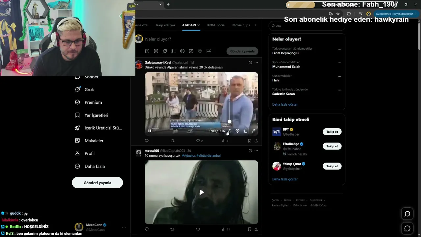
Task: Toggle fullscreen on the playing video
Action: coord(253,131)
